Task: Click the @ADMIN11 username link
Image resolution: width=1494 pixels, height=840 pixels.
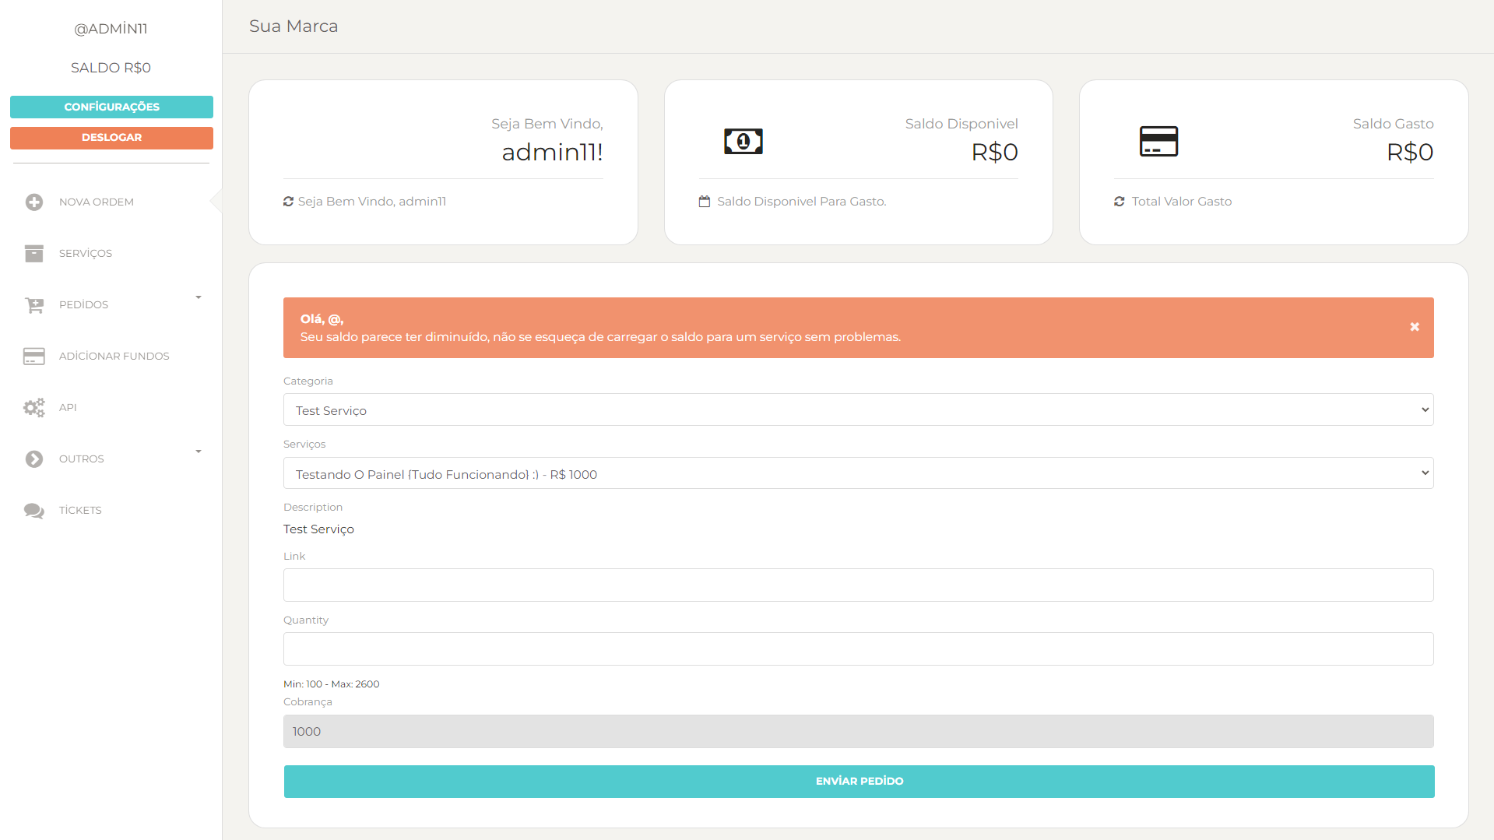Action: (x=111, y=28)
